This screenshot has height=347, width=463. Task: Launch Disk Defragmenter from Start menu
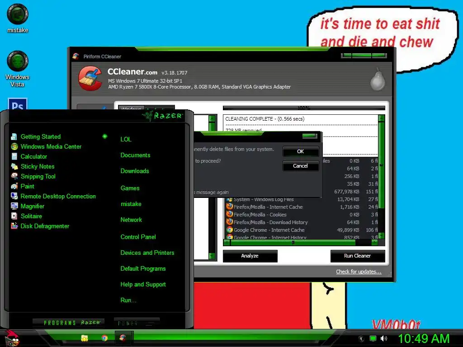pos(45,226)
